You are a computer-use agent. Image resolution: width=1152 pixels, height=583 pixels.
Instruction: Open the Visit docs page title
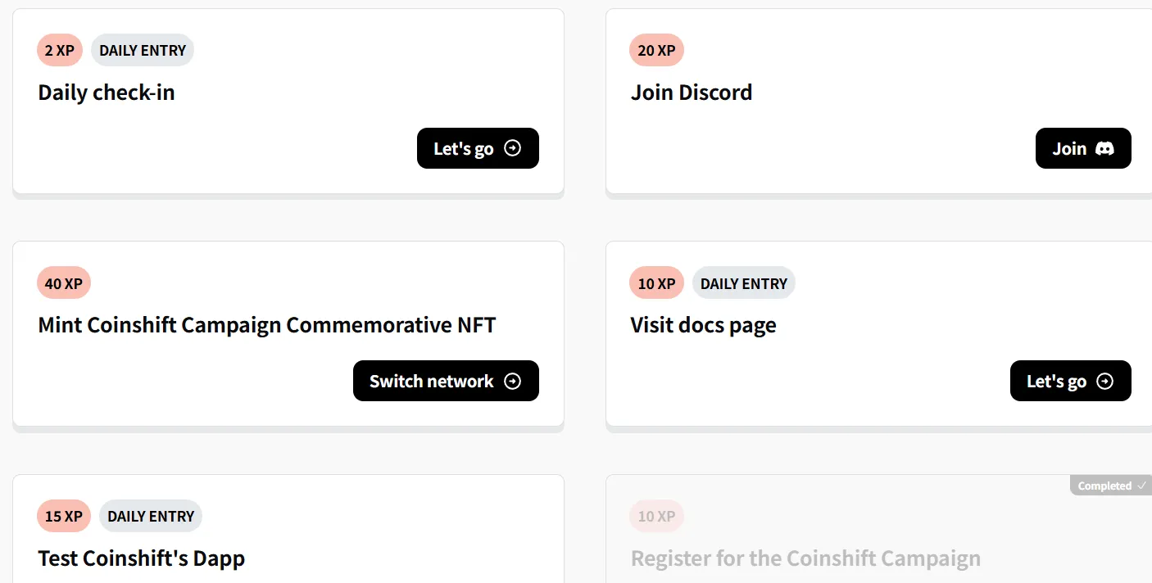(x=703, y=325)
